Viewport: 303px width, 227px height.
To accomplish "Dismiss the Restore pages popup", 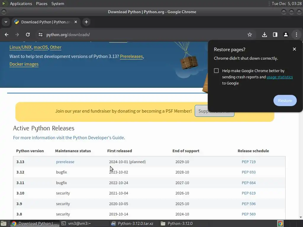I will (x=294, y=49).
